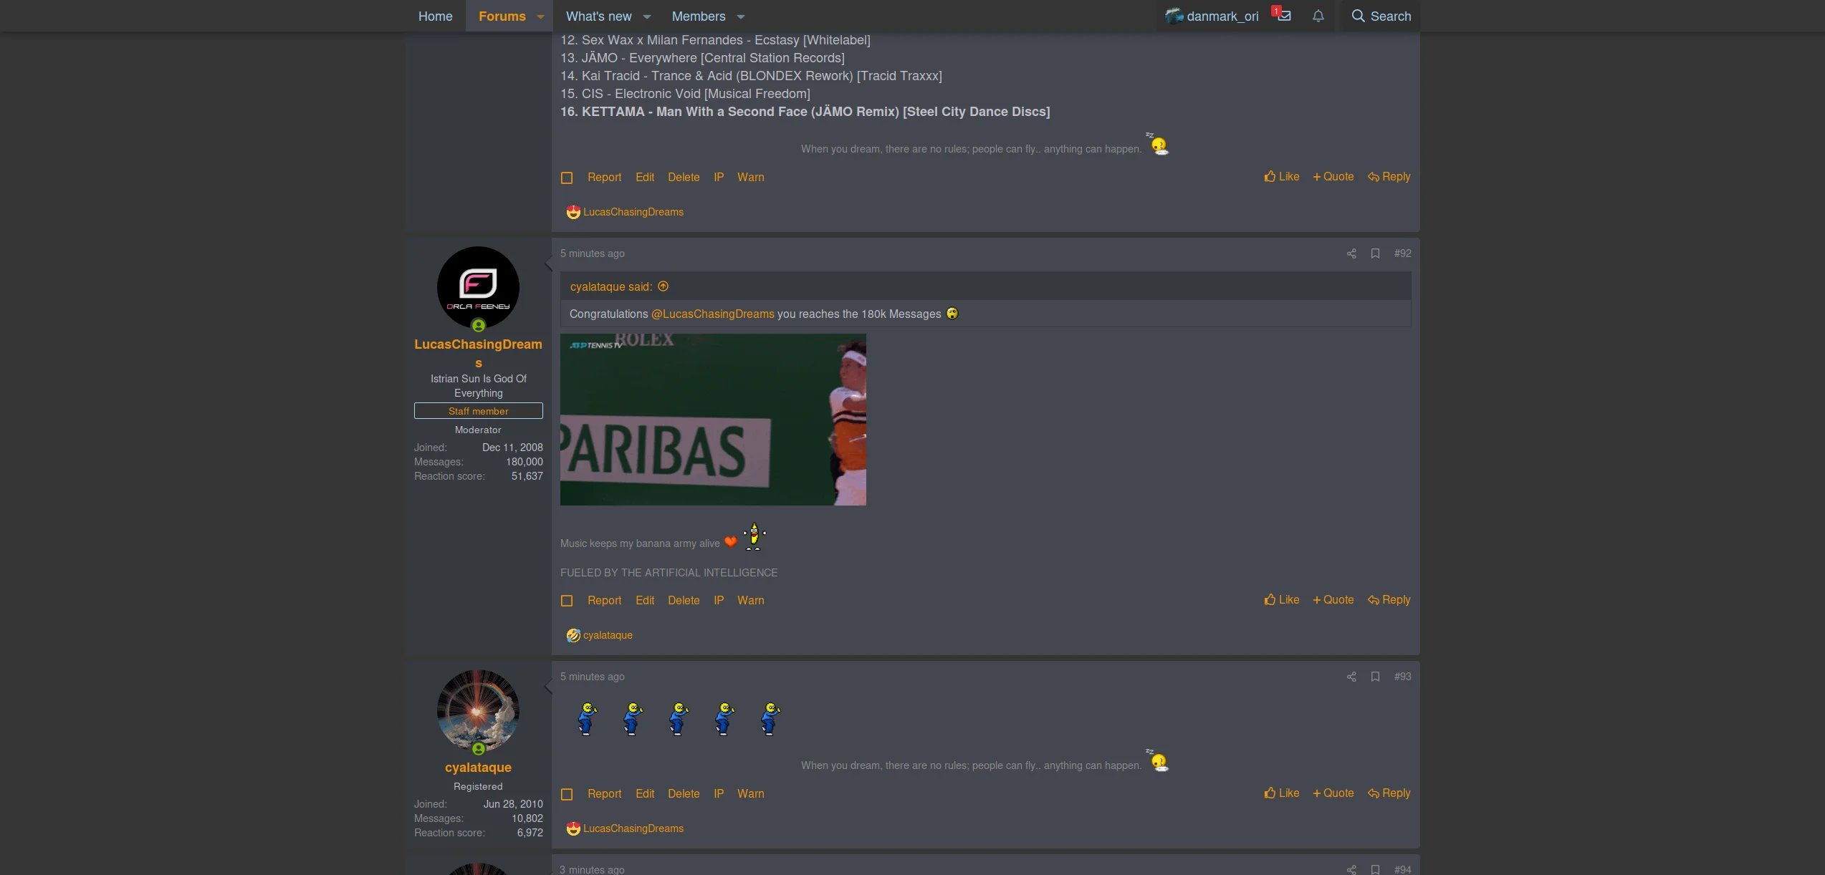The width and height of the screenshot is (1825, 875).
Task: Open the danmark_ori account menu
Action: pyautogui.click(x=1212, y=16)
